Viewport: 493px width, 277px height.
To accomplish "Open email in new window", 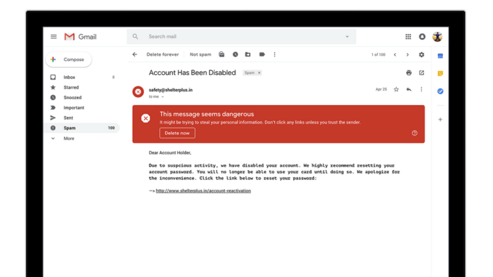I will tap(421, 73).
